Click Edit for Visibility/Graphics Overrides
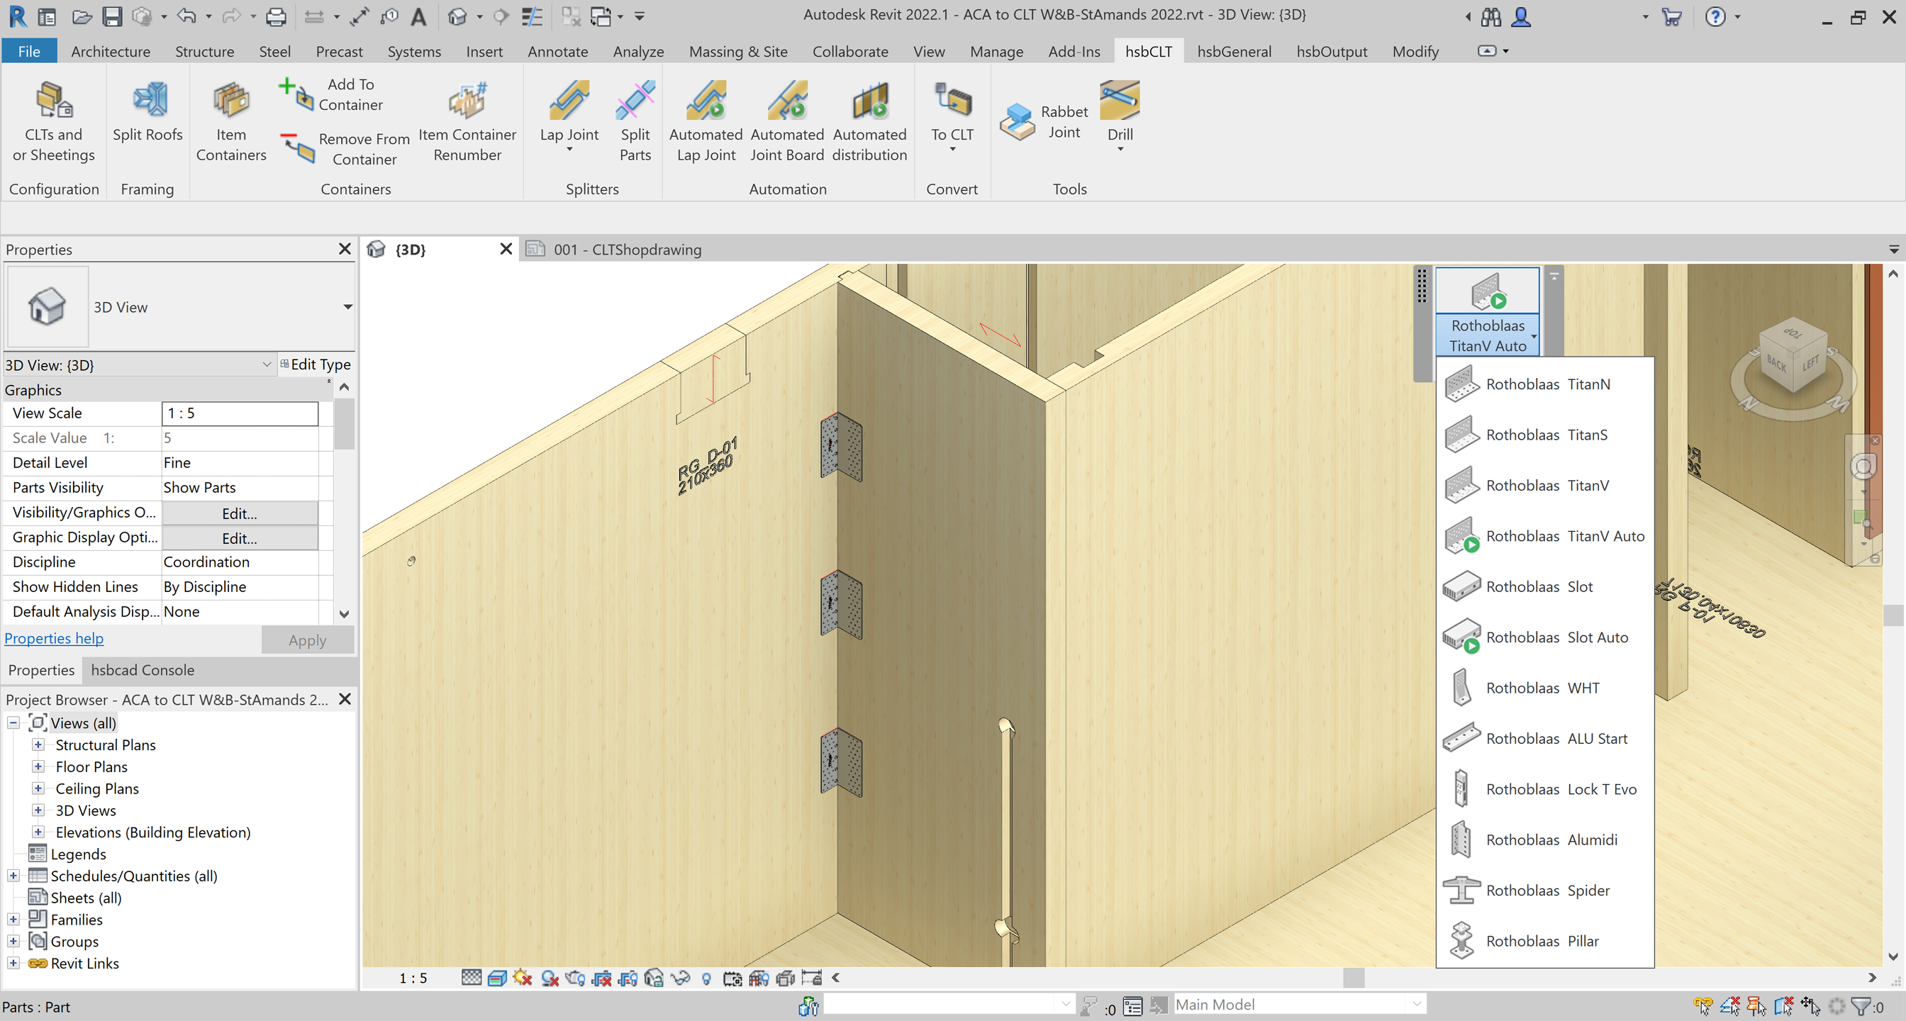 coord(239,513)
